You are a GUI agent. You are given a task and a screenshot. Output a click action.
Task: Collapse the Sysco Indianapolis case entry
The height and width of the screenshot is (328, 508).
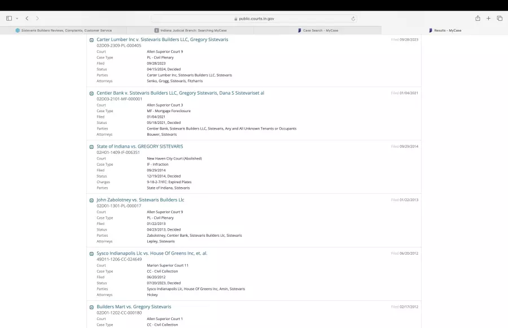(x=92, y=254)
